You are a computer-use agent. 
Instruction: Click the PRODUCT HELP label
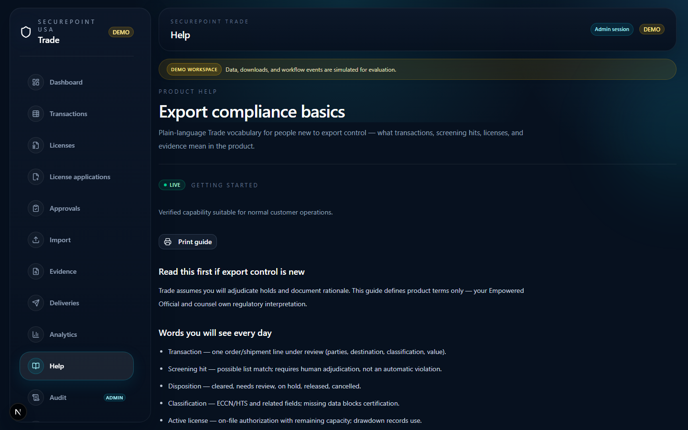[x=188, y=92]
